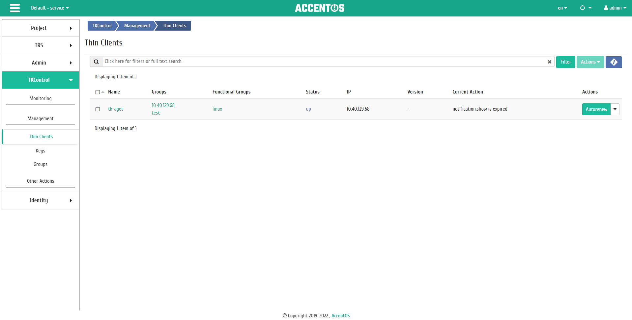Open the Default - service project dropdown

50,8
